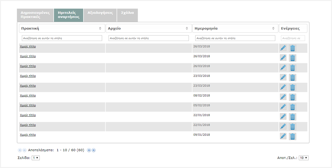332x168 pixels.
Task: Open the Χωρίς τίτλο link dated 08/02/2018
Action: pos(28,95)
